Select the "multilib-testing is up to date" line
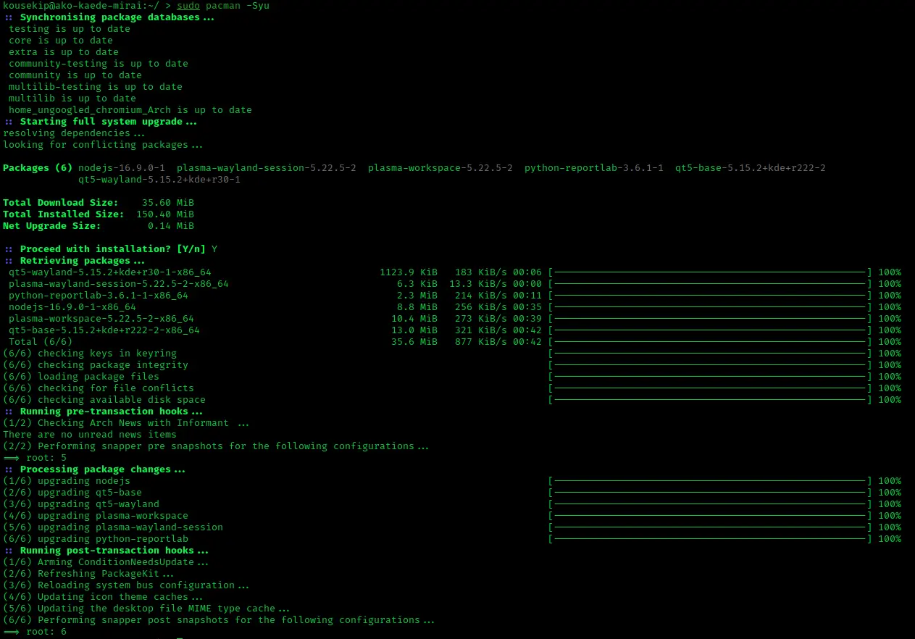The height and width of the screenshot is (639, 915). 95,87
